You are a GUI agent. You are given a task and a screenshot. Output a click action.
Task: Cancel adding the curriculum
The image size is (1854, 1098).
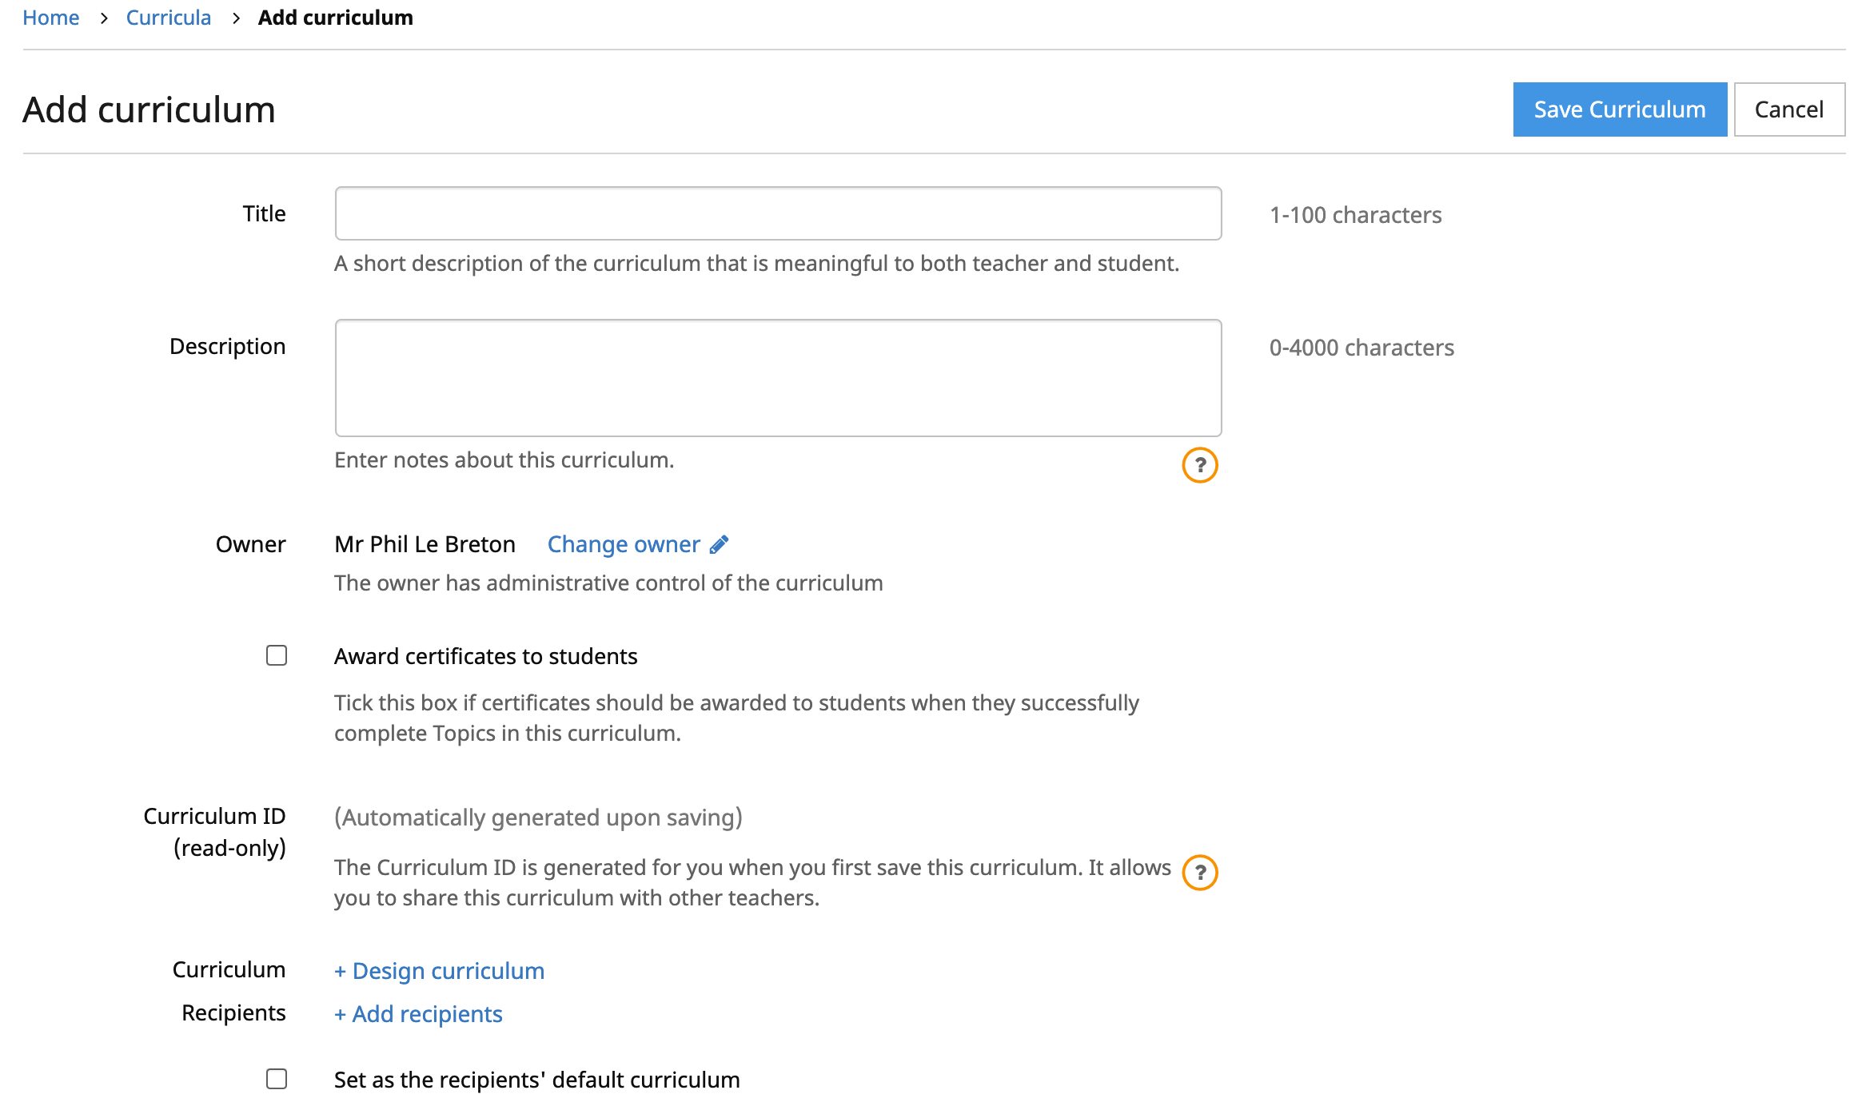1788,109
